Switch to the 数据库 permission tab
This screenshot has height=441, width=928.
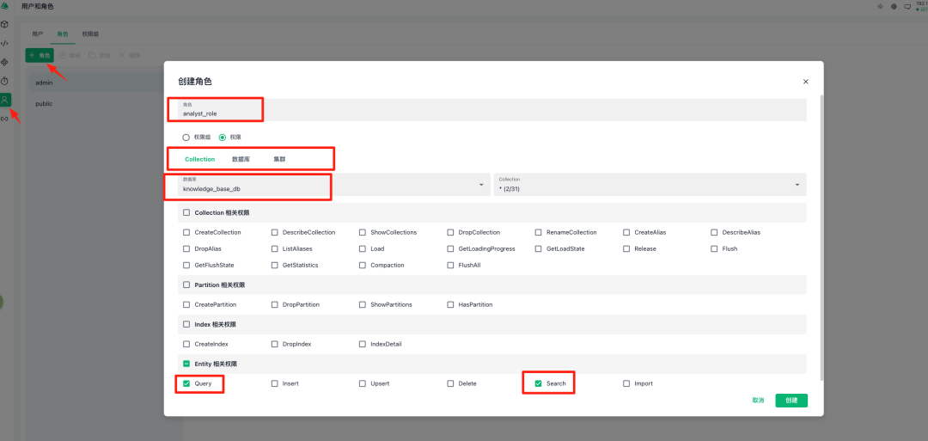click(x=241, y=159)
